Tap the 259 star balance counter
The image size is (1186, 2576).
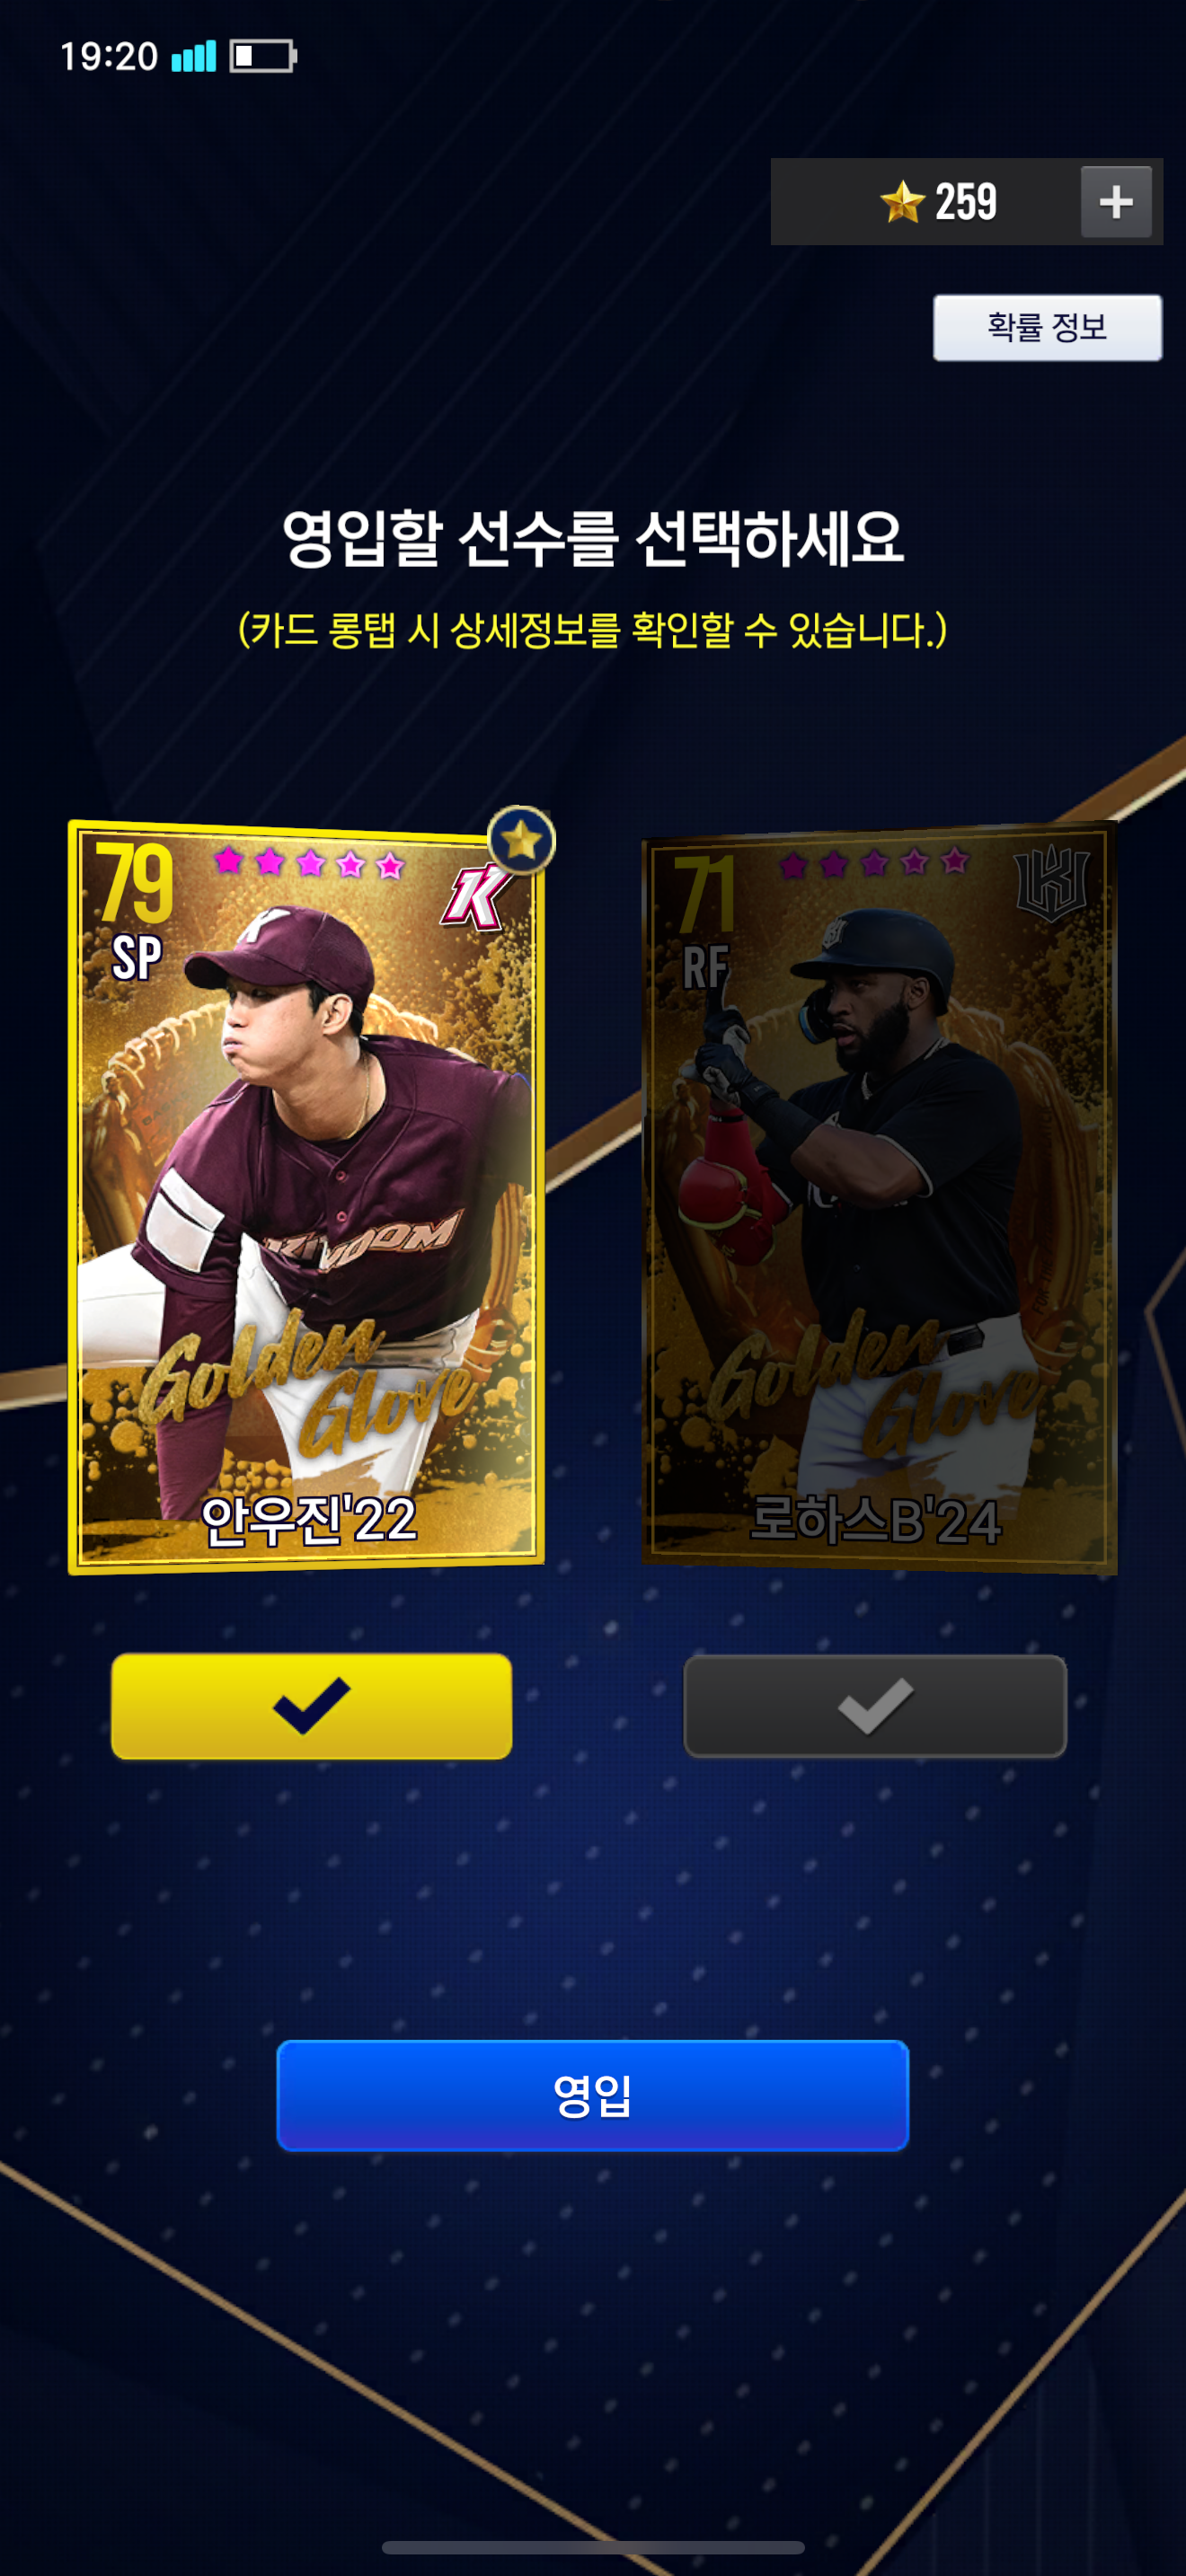pyautogui.click(x=965, y=202)
